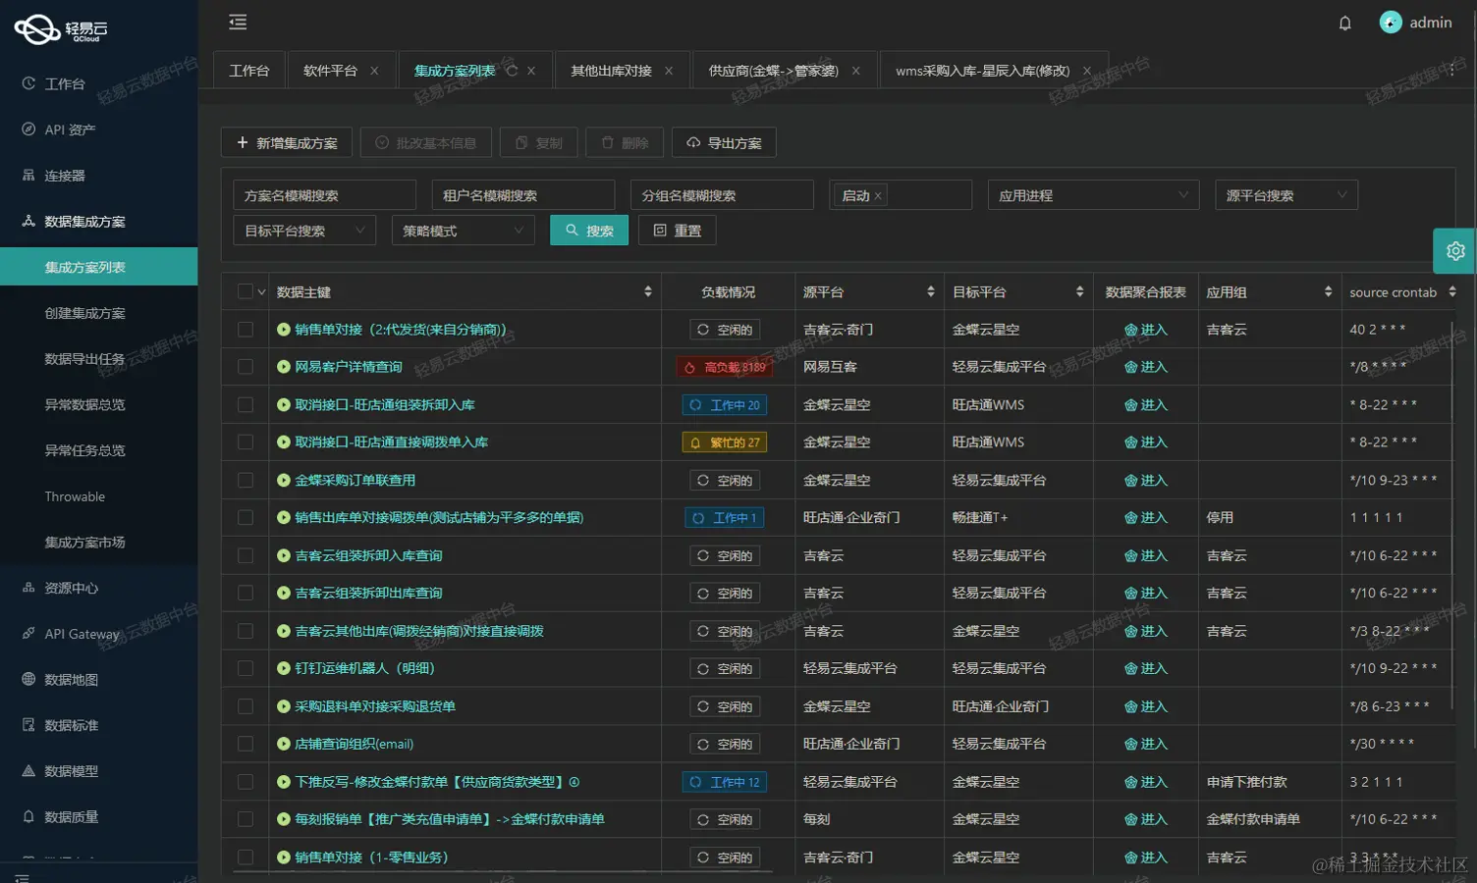Check the checkbox for 金蝶采购订单联查用

point(246,480)
